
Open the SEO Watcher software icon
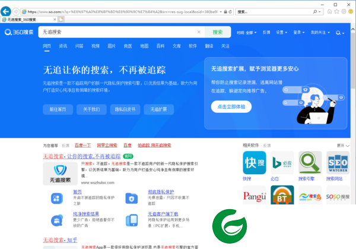[x=338, y=163]
